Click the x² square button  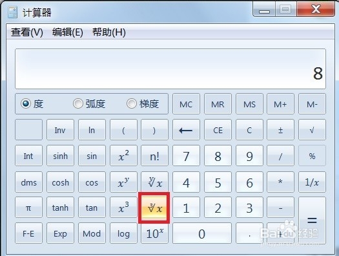(123, 155)
